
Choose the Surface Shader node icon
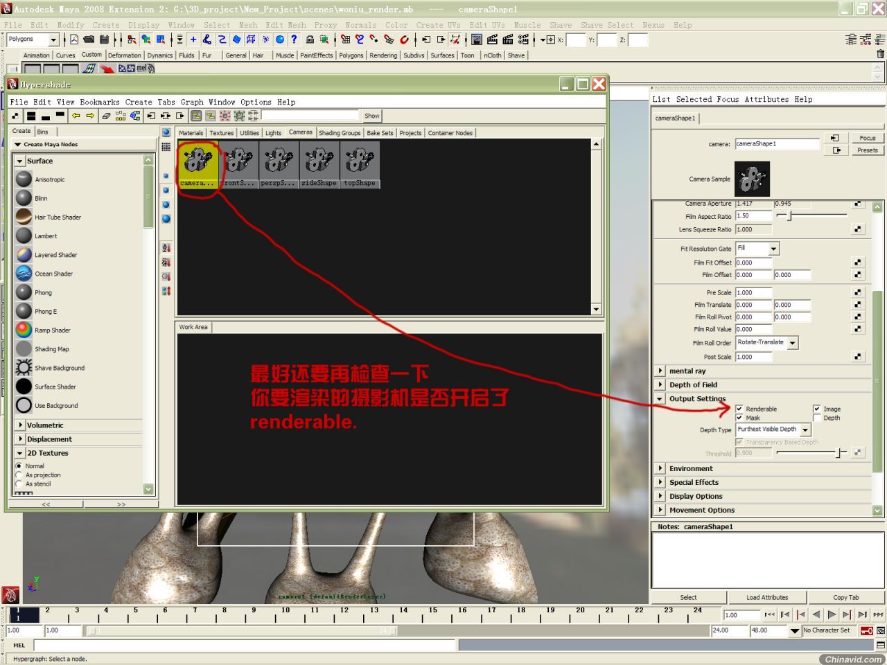24,387
